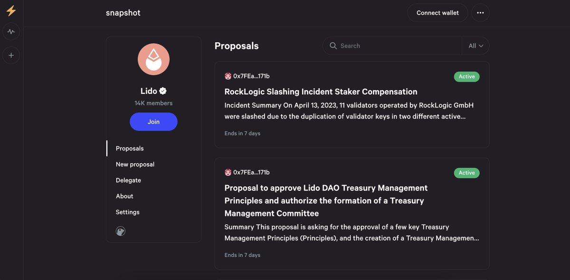Click the Lido space avatar logo

pyautogui.click(x=153, y=59)
